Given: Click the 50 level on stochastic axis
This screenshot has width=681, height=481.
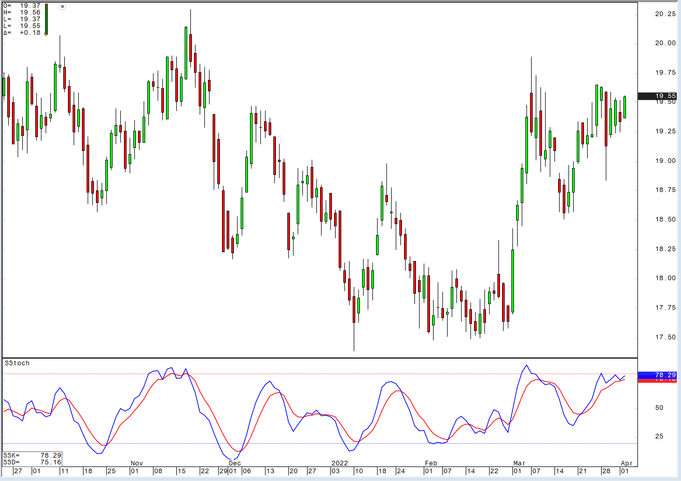Looking at the screenshot, I should coord(659,408).
